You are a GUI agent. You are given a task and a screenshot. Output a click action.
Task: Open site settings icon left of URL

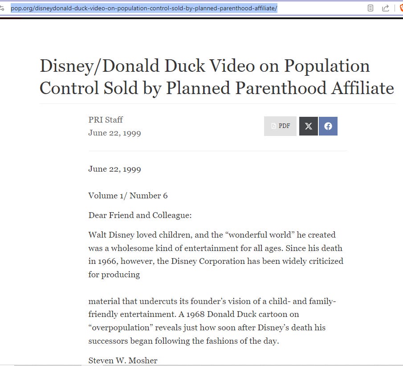tap(2, 8)
